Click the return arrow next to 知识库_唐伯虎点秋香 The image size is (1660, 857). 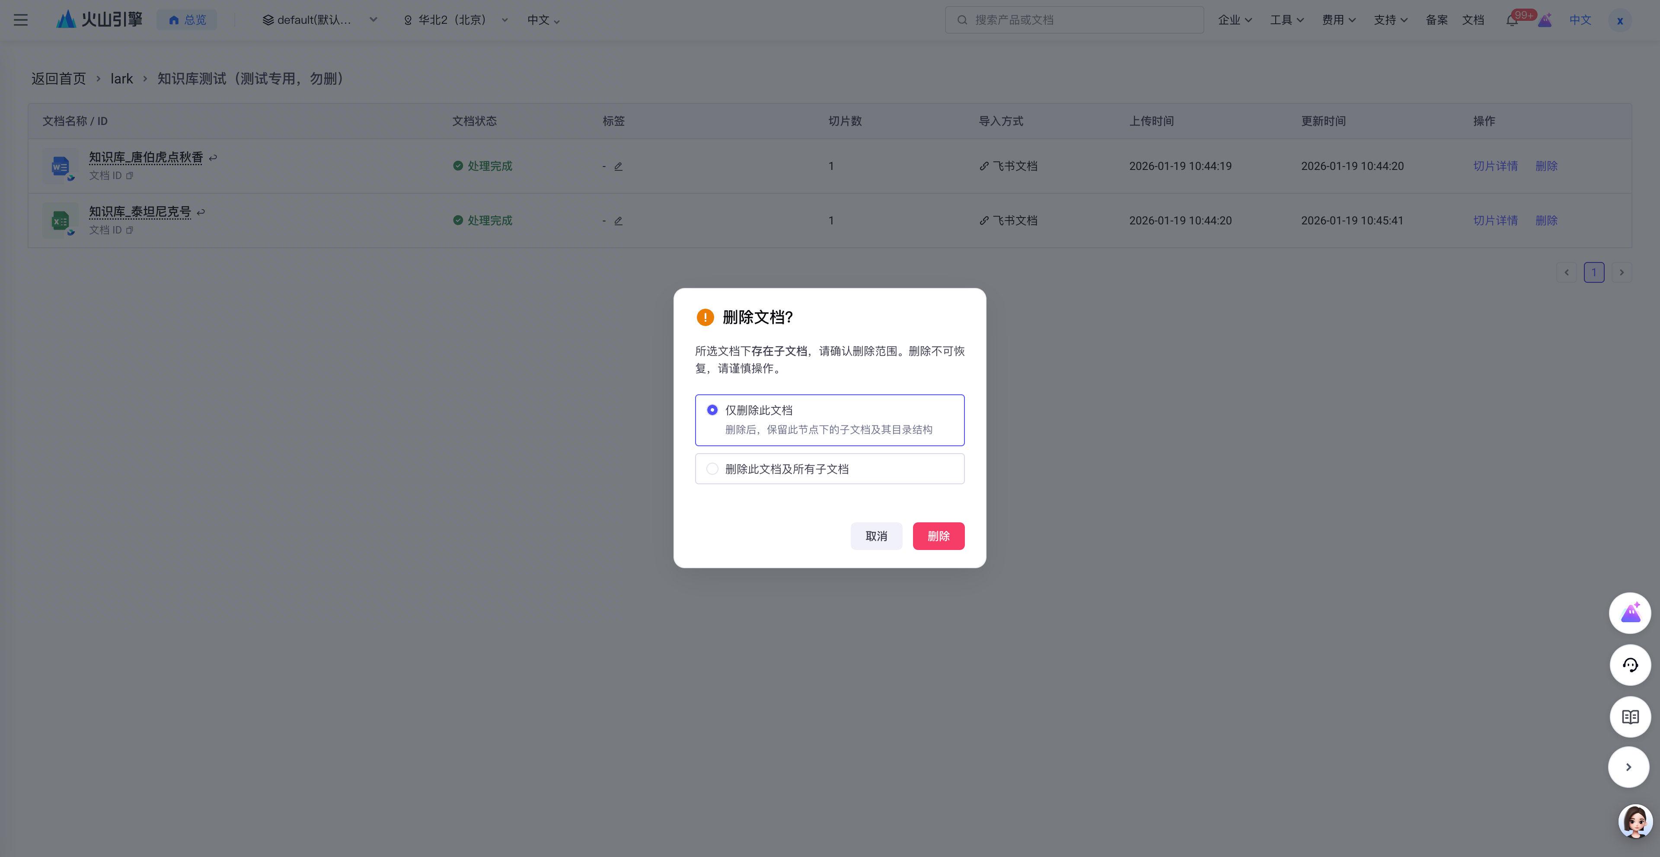point(213,158)
